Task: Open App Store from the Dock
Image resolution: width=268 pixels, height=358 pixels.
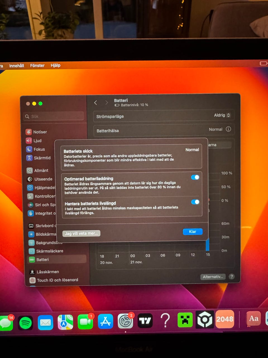Action: (106, 321)
